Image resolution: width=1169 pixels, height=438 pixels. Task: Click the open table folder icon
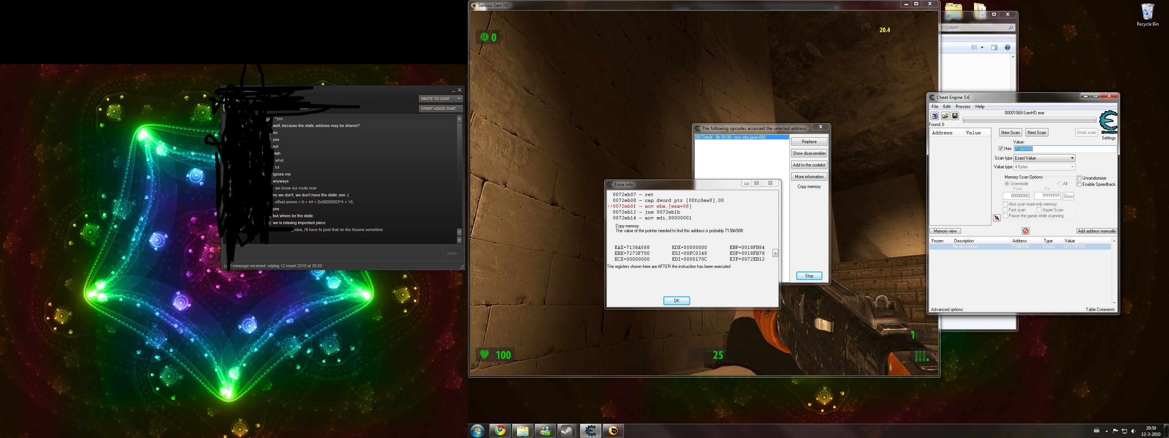945,116
